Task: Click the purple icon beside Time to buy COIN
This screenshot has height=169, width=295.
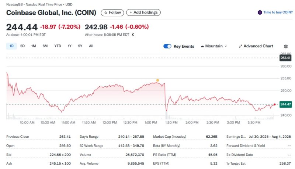Action: click(260, 12)
